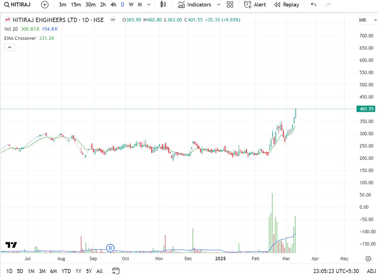Viewport: 378px width, 277px height.
Task: Set date range to All
Action: point(100,271)
